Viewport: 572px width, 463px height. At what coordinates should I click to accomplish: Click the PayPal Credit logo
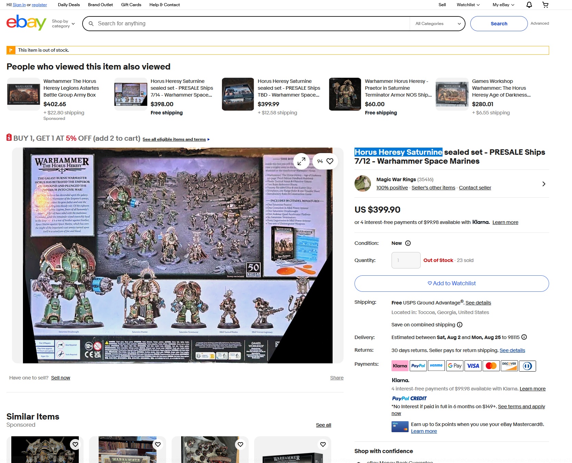tap(409, 398)
